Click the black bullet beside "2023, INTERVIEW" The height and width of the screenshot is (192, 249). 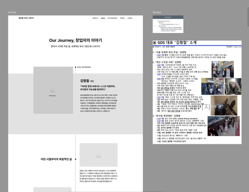tap(76, 67)
